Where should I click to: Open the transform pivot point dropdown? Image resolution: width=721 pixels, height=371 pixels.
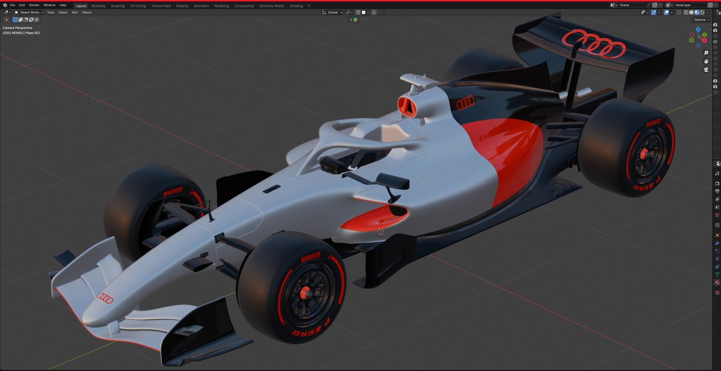tap(349, 13)
